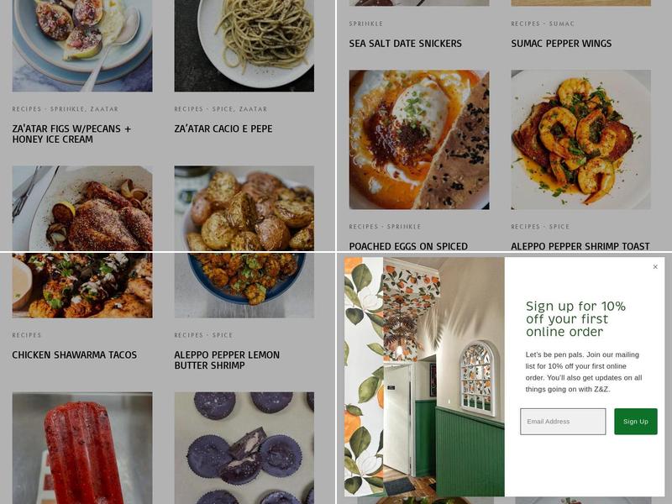
Task: Click the purple chocolate cups image
Action: pos(244,448)
